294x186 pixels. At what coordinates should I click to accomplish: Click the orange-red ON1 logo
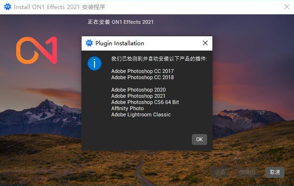pos(37,50)
